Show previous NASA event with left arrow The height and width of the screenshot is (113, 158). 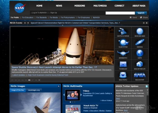click(25, 23)
